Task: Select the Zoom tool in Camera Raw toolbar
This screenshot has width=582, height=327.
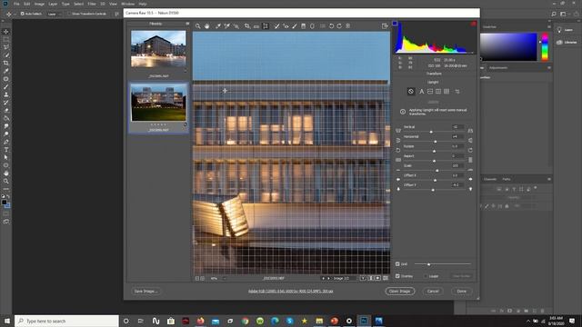Action: [x=198, y=26]
